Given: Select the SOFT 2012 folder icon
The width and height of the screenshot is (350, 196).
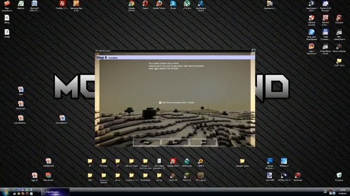Looking at the screenshot, I should coord(339,62).
